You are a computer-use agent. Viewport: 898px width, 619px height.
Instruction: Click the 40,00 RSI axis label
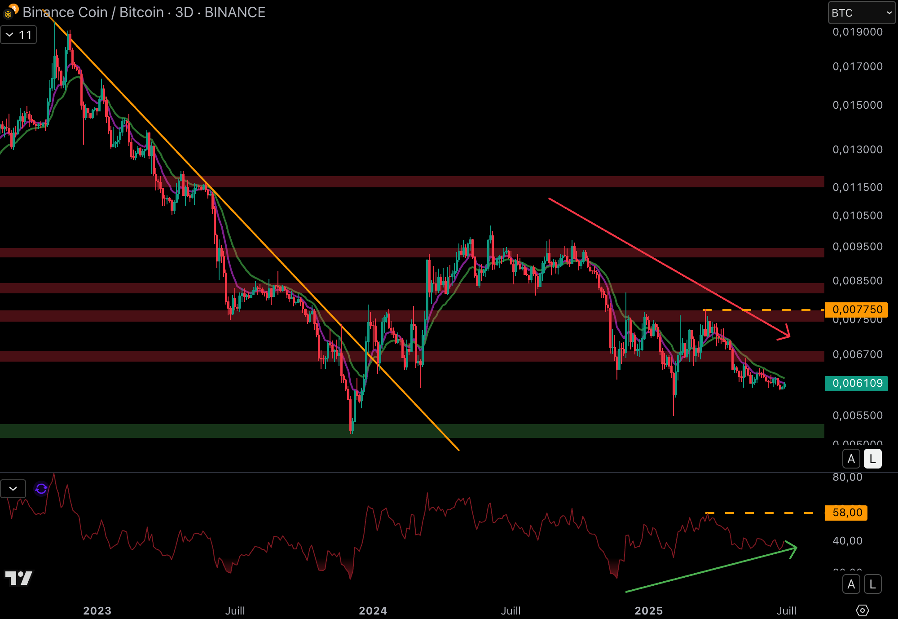(x=848, y=541)
